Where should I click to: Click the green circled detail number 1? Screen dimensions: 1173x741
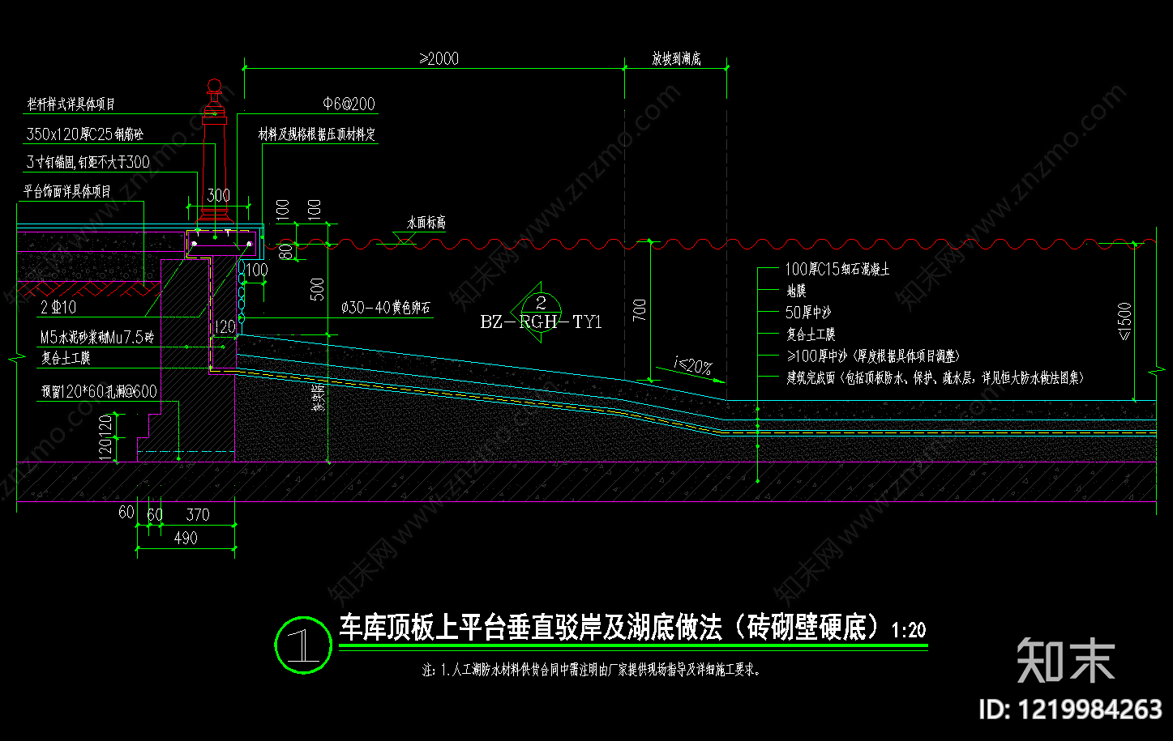click(x=303, y=645)
